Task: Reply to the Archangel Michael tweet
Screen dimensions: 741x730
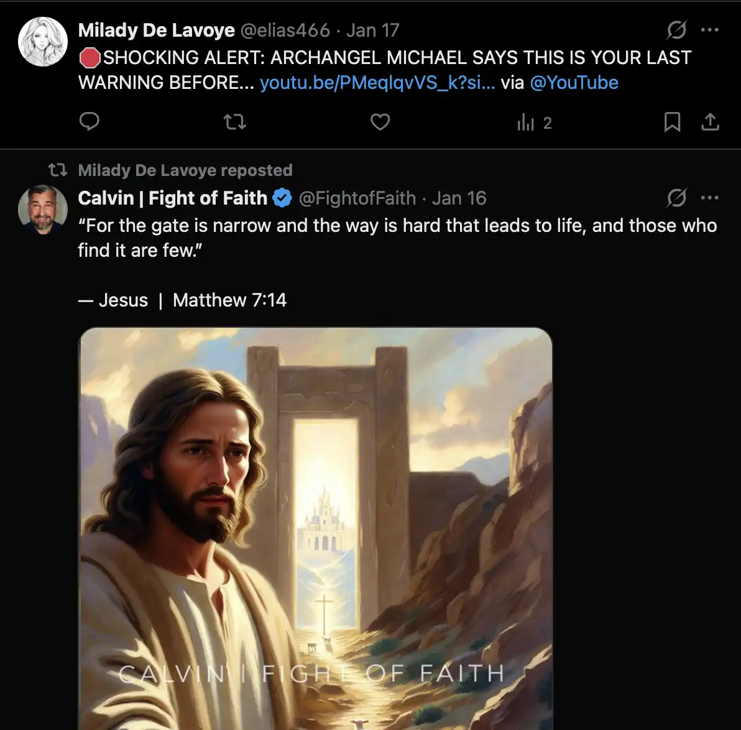Action: pyautogui.click(x=90, y=122)
